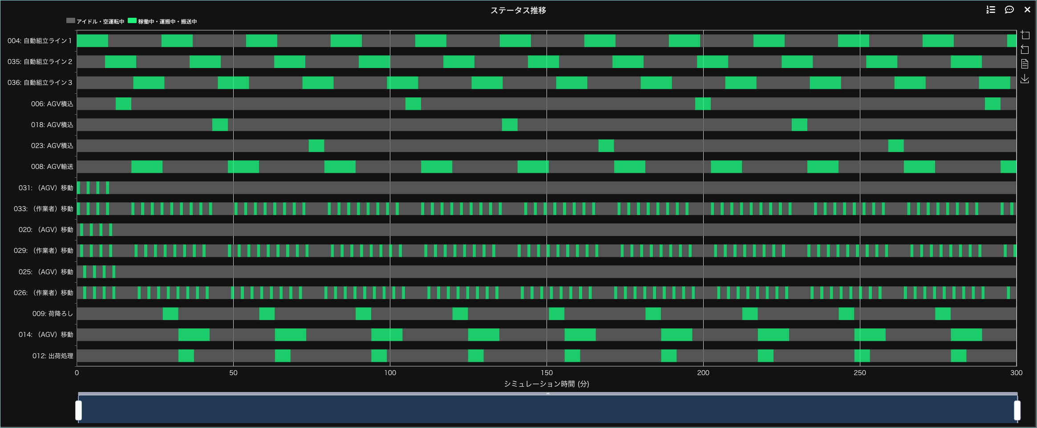Click the left handle of zoom slider

pos(79,410)
